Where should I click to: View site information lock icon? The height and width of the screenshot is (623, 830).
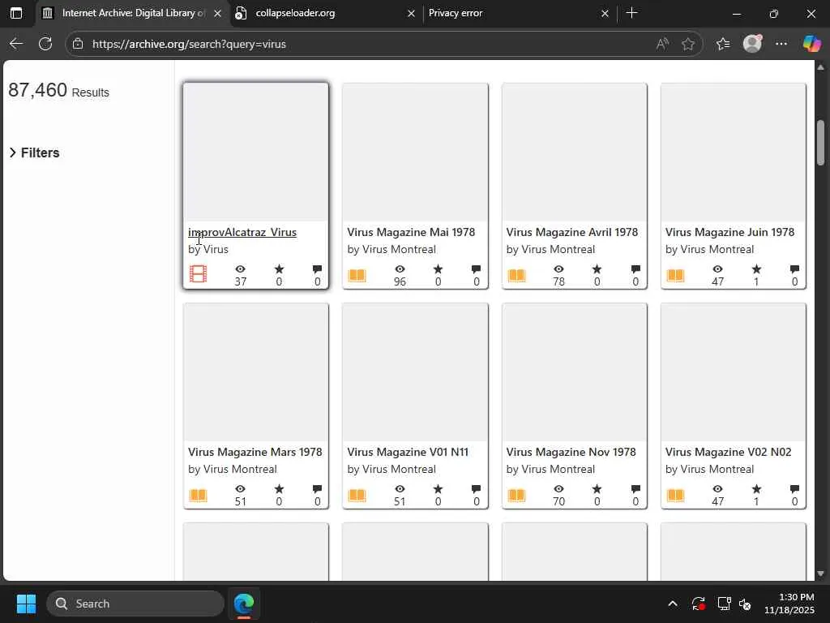tap(78, 44)
